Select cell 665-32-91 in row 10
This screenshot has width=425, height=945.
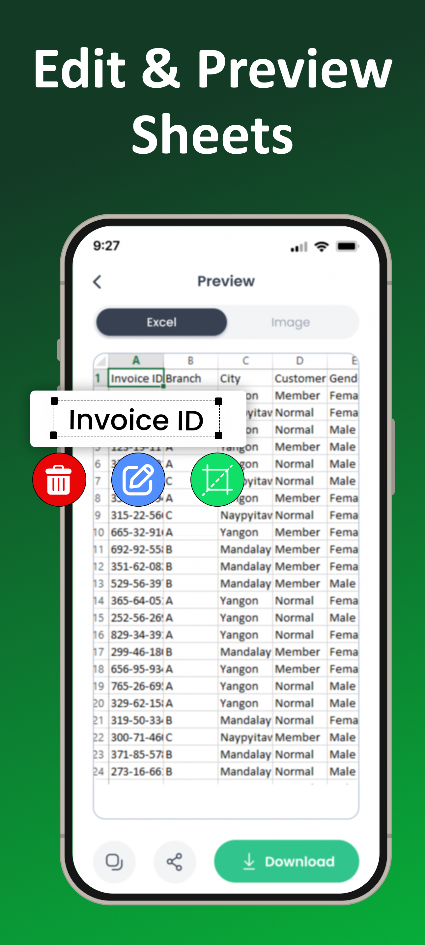[136, 532]
